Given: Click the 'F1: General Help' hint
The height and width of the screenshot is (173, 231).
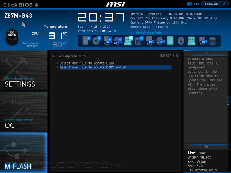Looking at the screenshot, I should 202,170.
